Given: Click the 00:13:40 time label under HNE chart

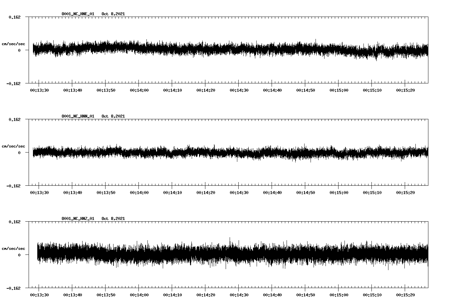Looking at the screenshot, I should point(73,90).
